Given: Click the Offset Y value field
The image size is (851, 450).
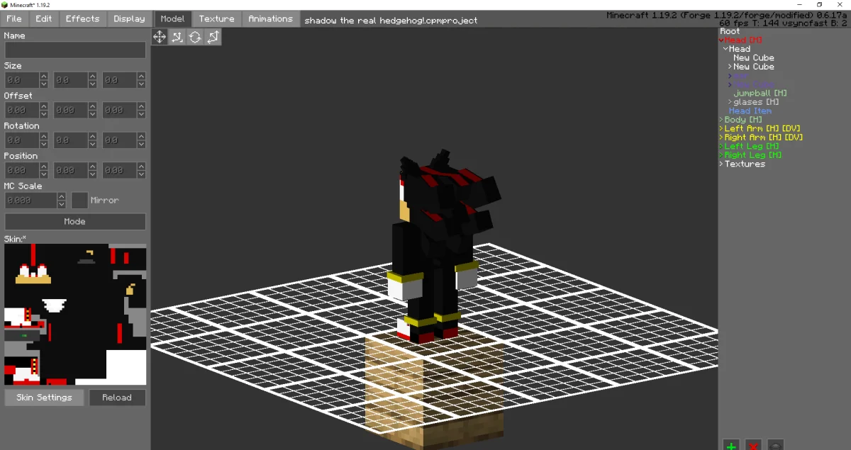Looking at the screenshot, I should pyautogui.click(x=71, y=111).
